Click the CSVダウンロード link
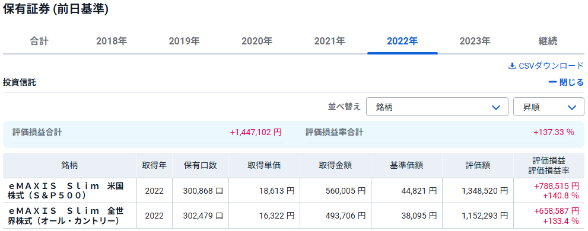Image resolution: width=588 pixels, height=231 pixels. point(546,66)
